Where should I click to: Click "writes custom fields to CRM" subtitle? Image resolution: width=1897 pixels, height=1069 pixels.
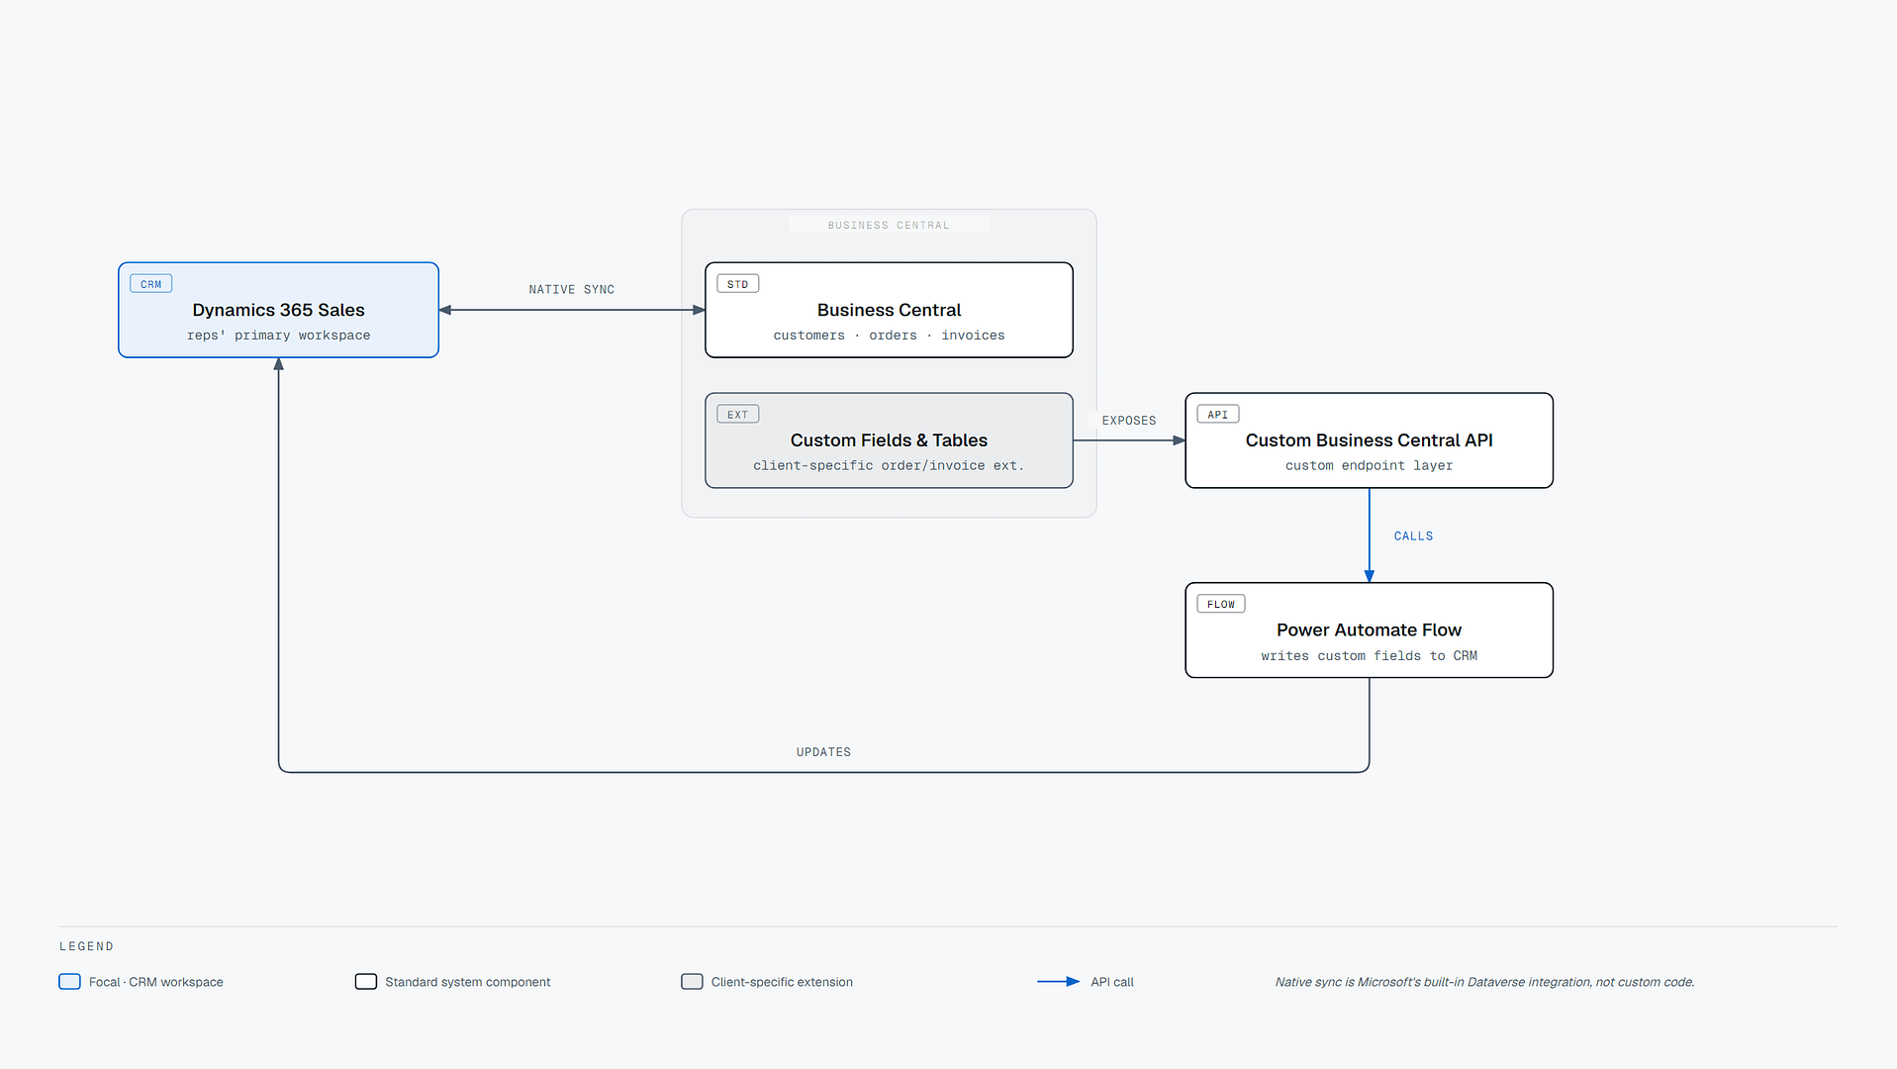click(1369, 655)
